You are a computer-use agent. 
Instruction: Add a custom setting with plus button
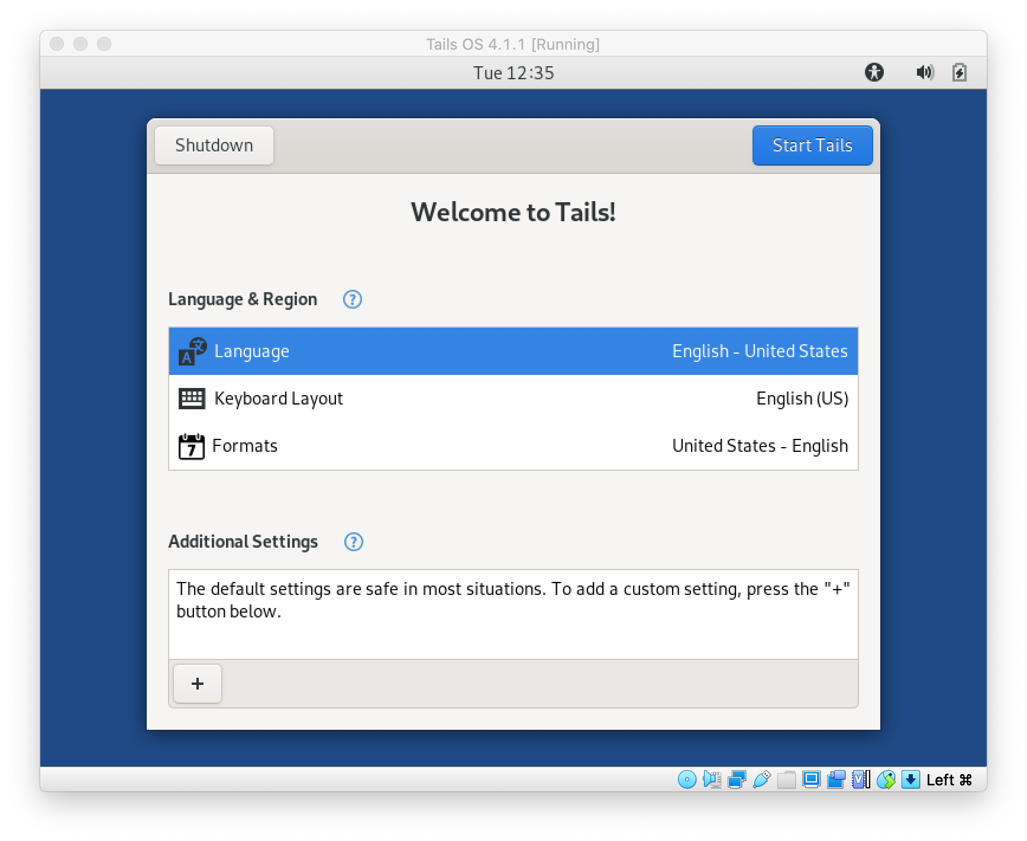198,684
